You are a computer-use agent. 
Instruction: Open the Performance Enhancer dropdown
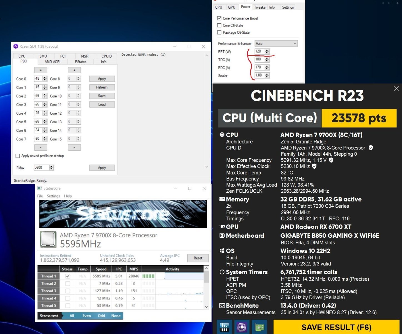276,43
